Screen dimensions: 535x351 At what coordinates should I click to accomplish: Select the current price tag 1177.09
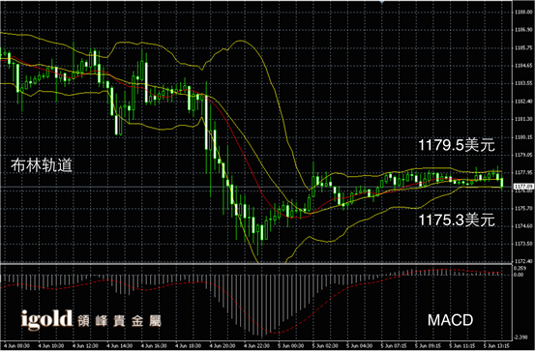pos(523,187)
